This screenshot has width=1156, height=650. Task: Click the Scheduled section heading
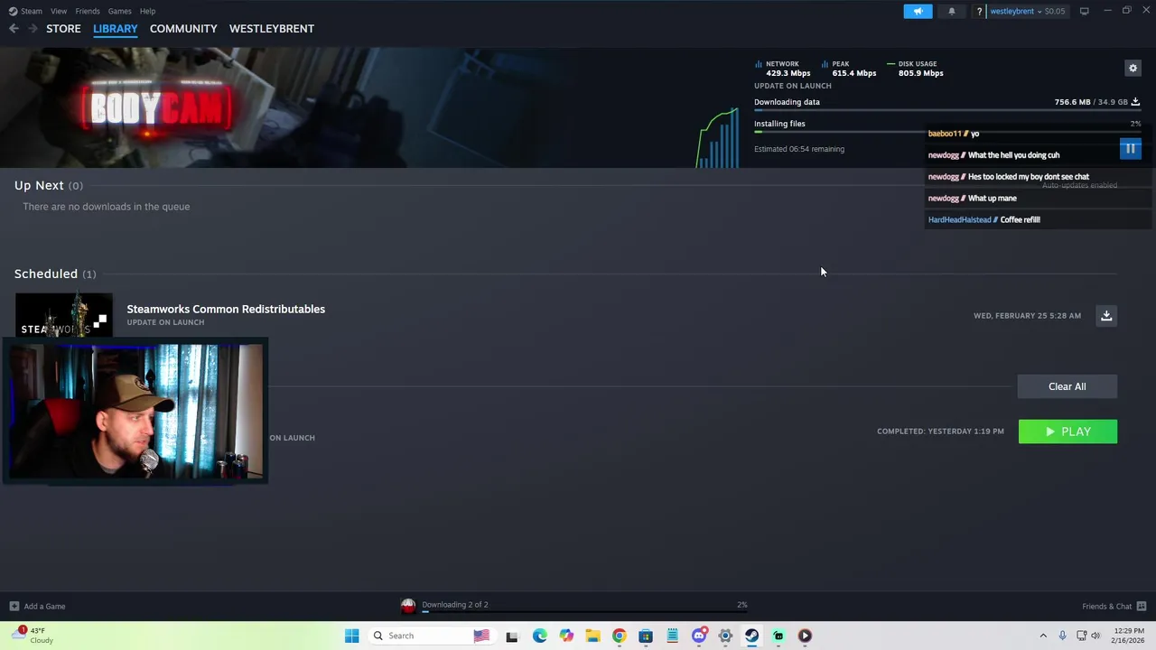click(x=55, y=274)
